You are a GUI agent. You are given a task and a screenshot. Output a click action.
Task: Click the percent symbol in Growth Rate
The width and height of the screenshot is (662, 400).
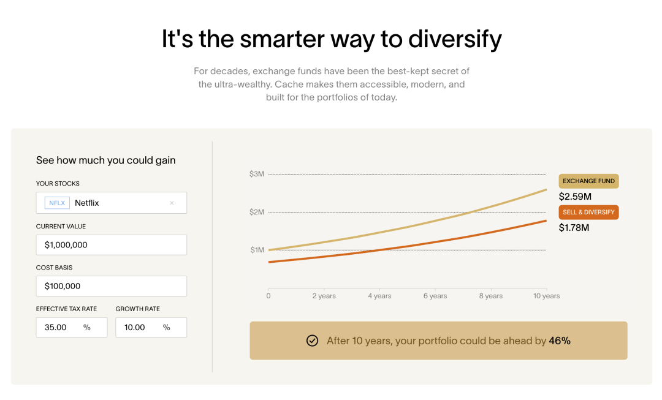point(167,327)
